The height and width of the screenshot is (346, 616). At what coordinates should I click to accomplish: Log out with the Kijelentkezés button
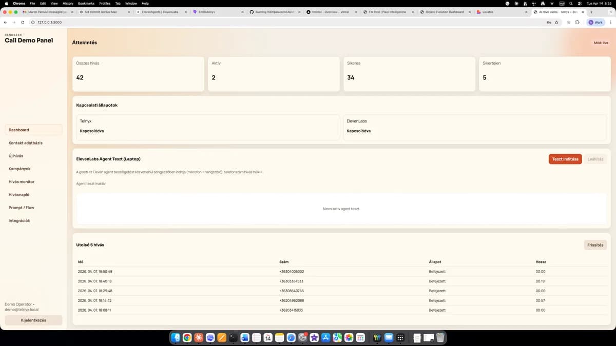click(33, 320)
